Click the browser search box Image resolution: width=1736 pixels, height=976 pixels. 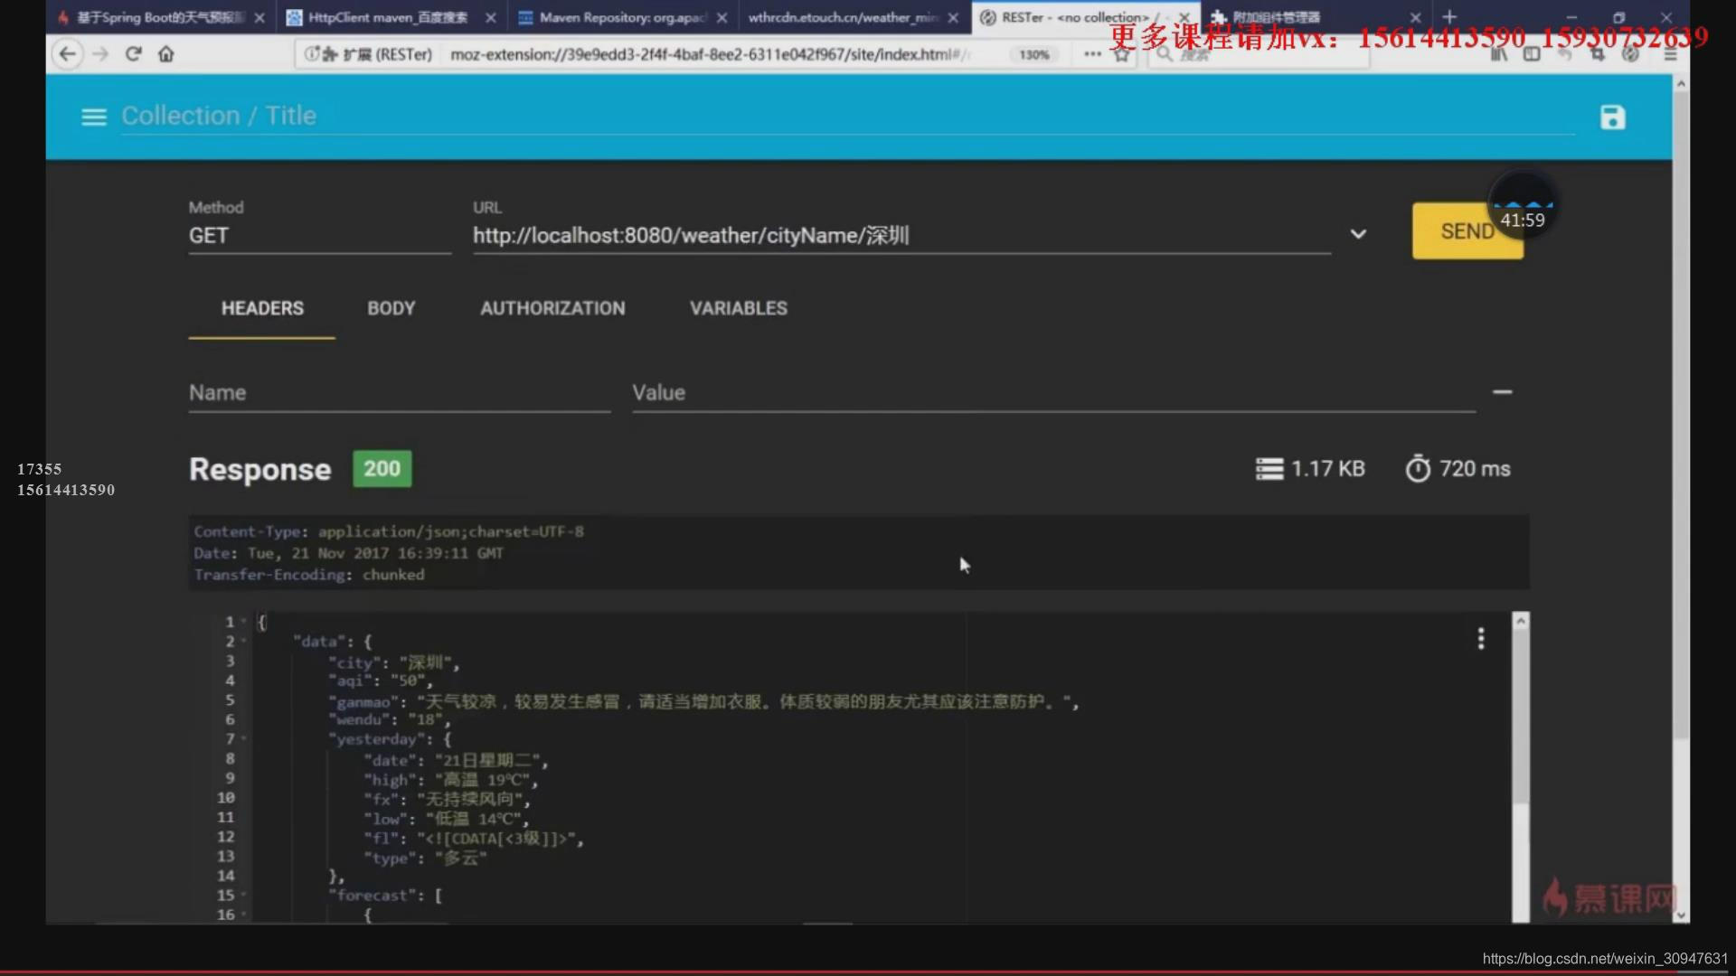pos(1260,54)
